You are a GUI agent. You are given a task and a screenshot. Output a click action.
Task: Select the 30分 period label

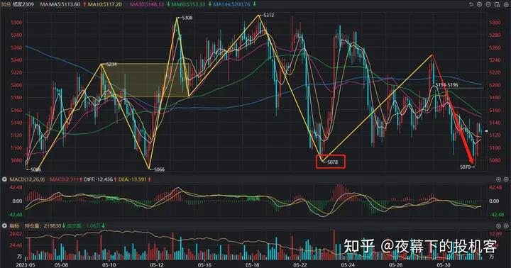point(6,4)
